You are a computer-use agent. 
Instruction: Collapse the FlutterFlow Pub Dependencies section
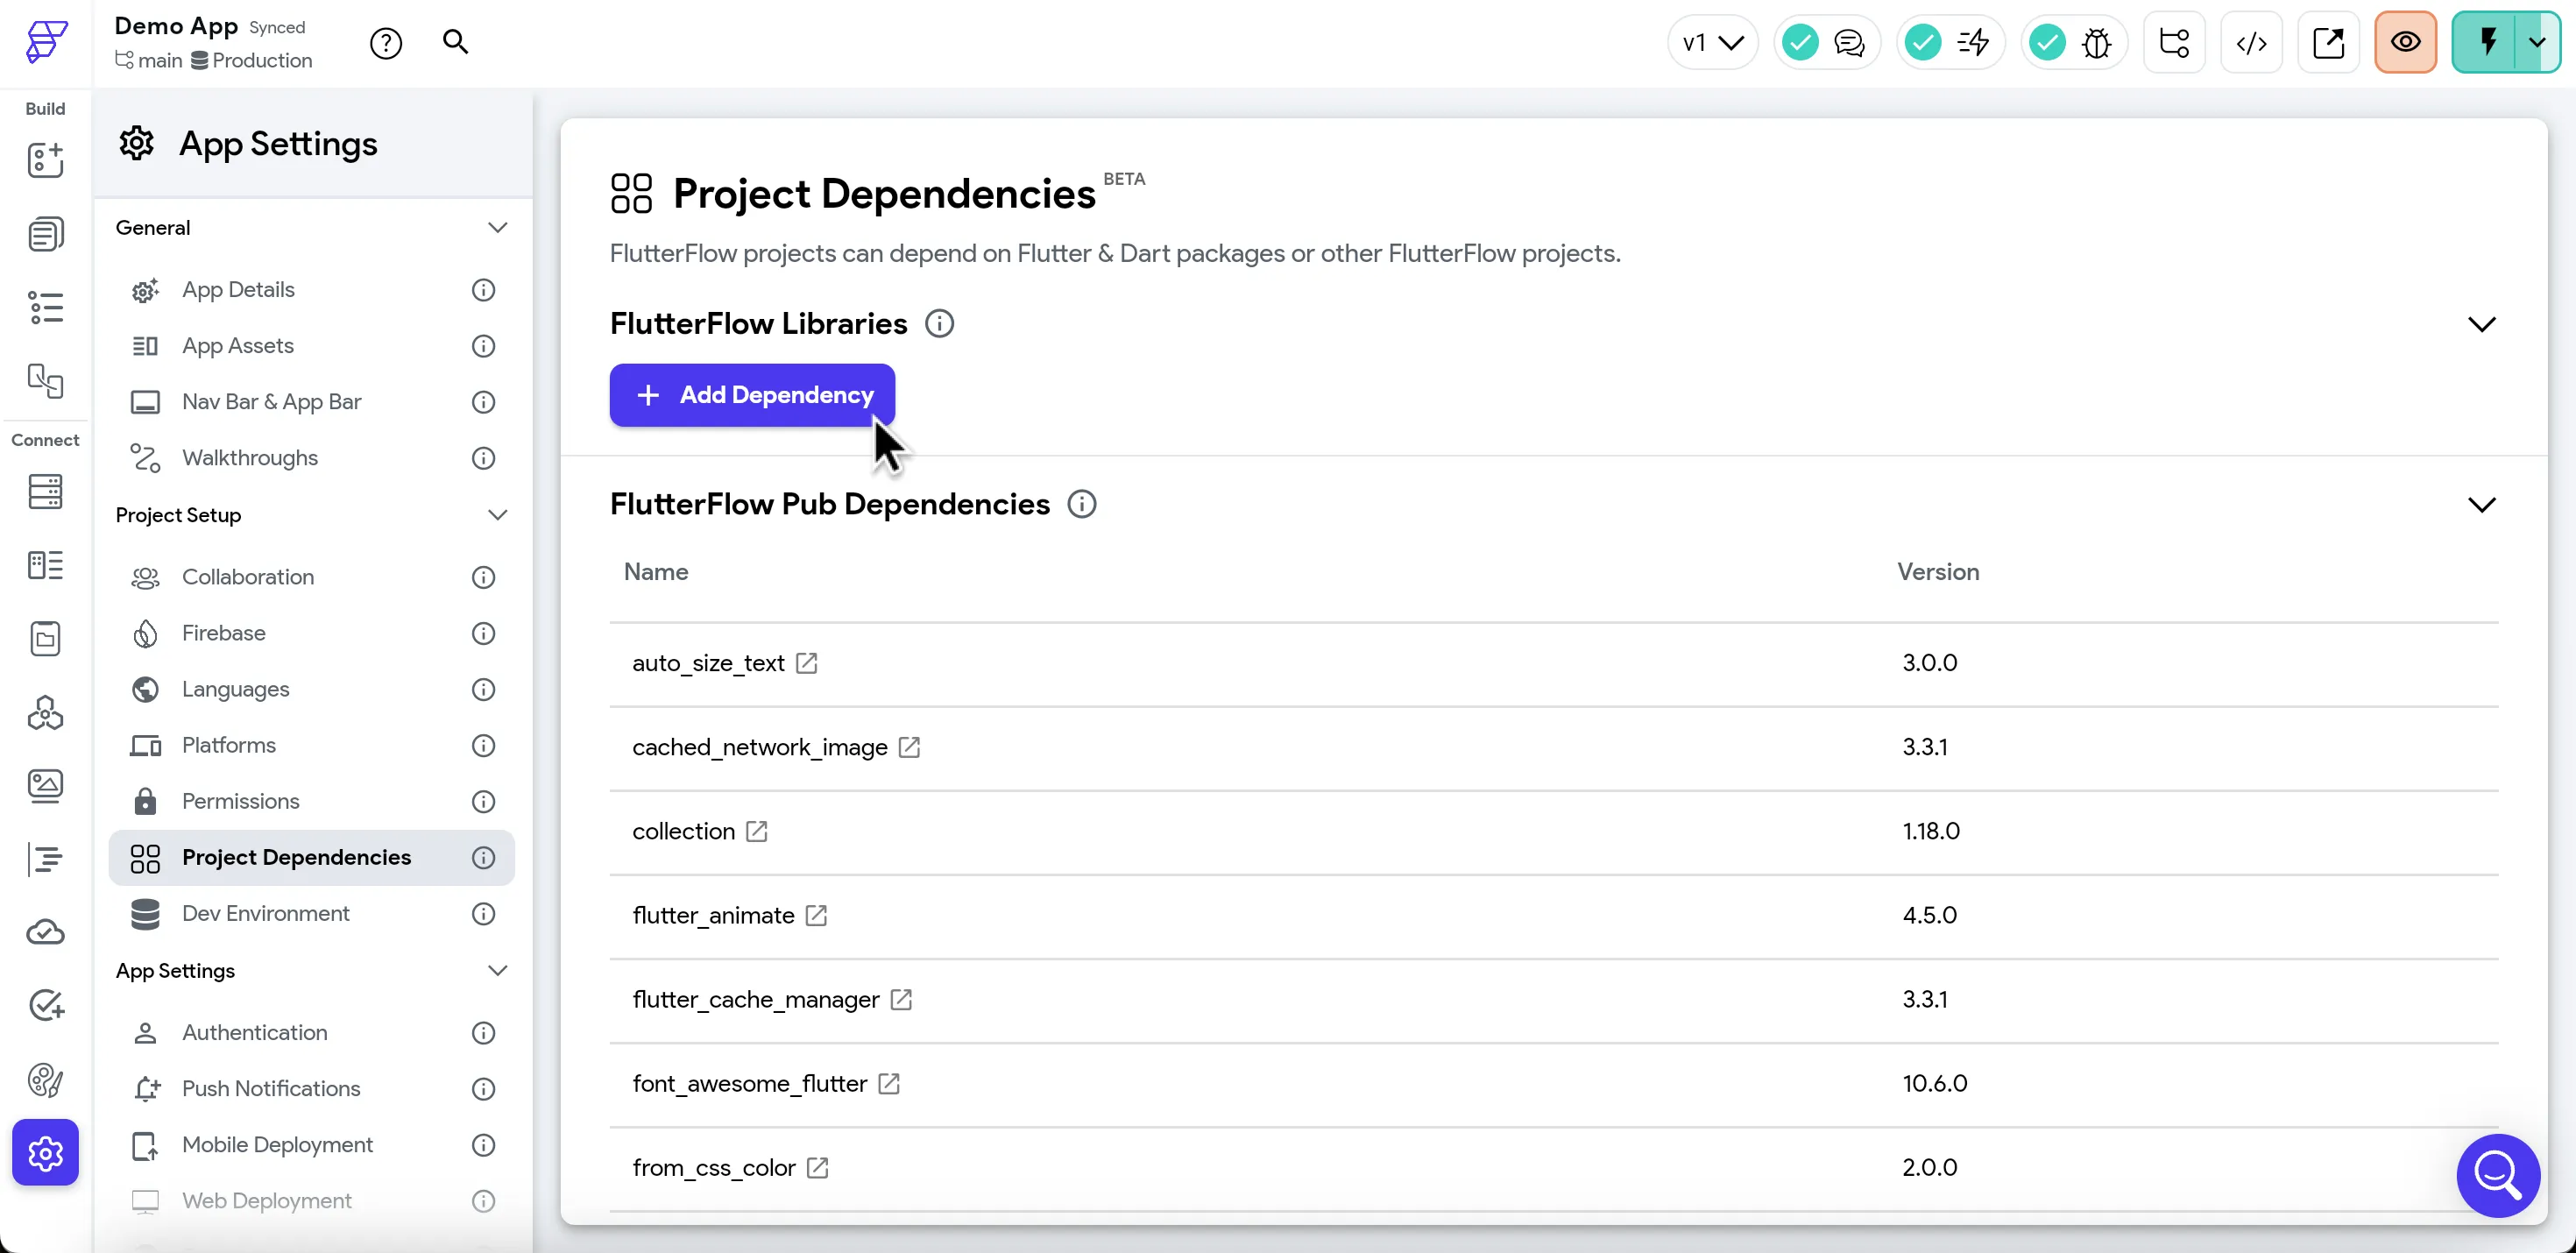point(2481,505)
